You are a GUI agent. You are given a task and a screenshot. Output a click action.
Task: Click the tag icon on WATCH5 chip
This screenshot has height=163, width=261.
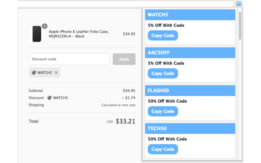pyautogui.click(x=34, y=73)
